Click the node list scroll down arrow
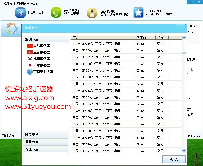203x166 pixels. tap(184, 151)
